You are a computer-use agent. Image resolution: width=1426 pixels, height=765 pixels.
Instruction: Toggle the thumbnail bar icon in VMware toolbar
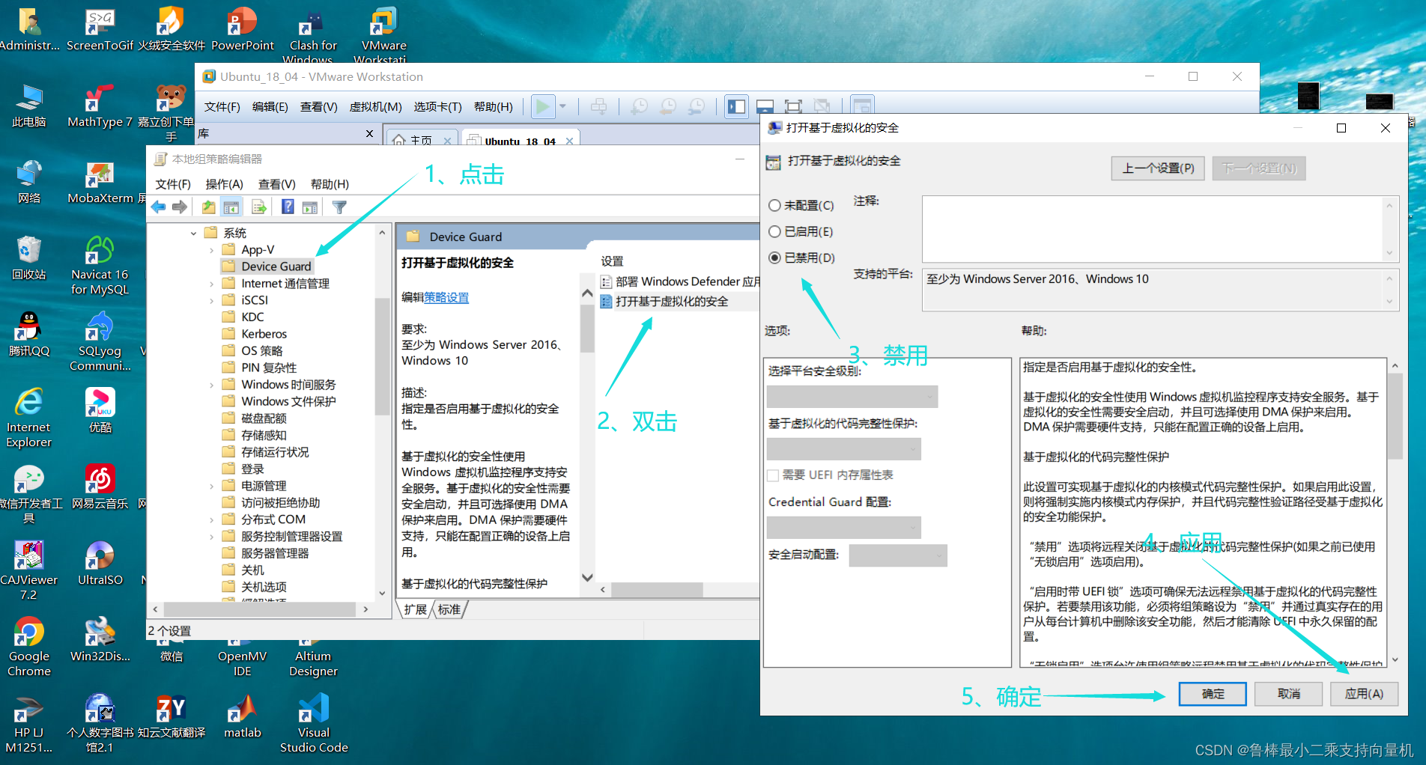coord(765,106)
